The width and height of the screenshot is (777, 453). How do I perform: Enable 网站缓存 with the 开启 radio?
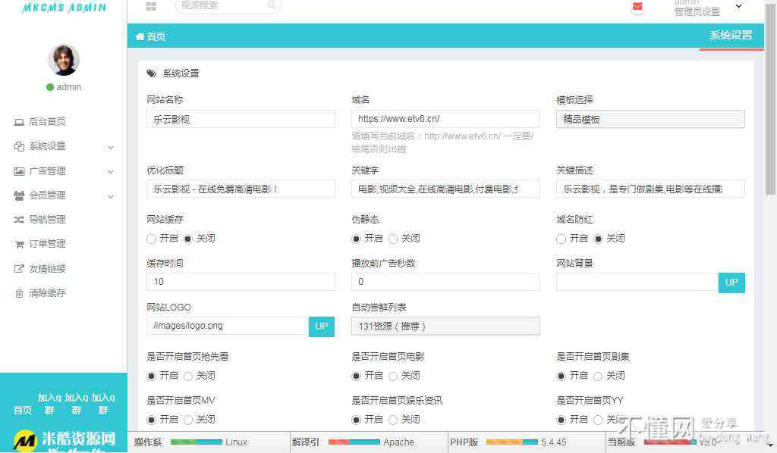152,239
